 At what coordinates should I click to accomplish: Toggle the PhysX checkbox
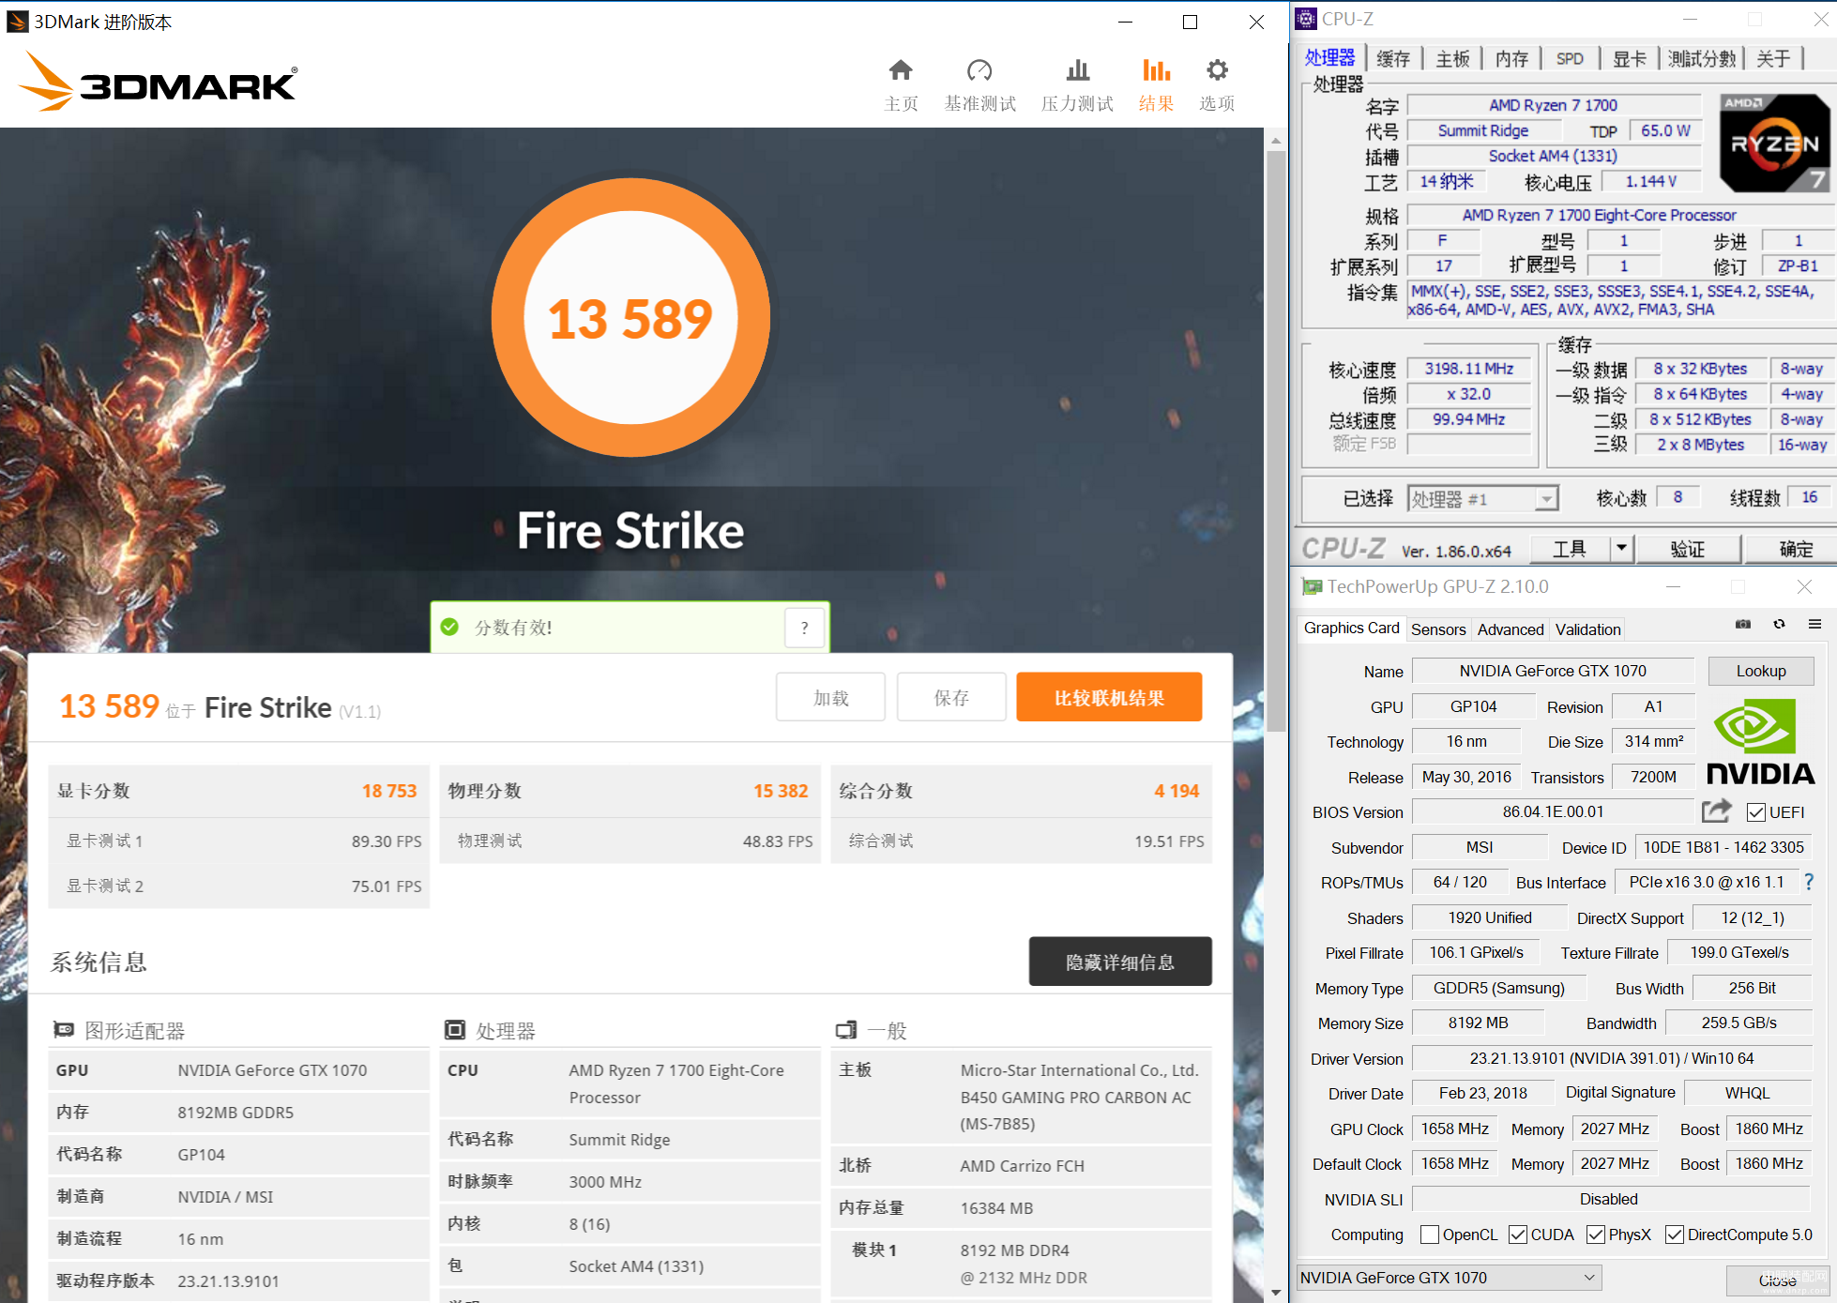[x=1595, y=1235]
